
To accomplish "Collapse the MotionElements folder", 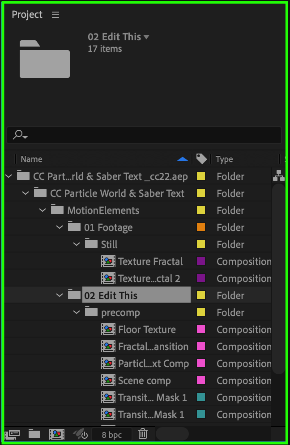I will (43, 210).
